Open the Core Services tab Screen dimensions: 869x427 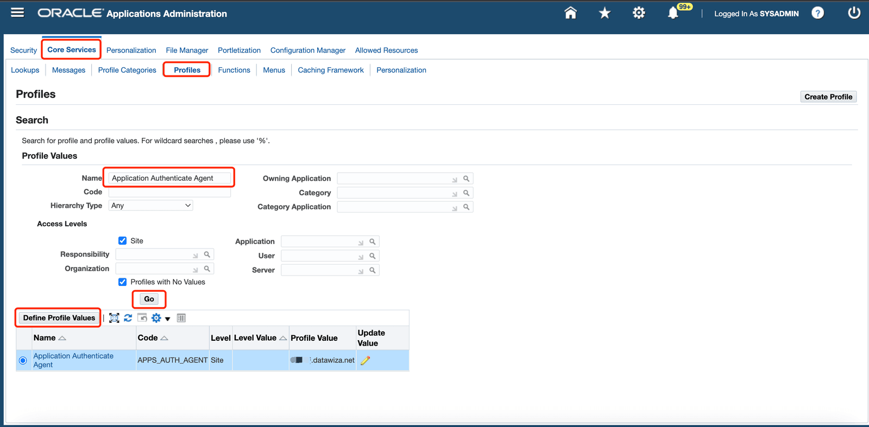pos(72,49)
